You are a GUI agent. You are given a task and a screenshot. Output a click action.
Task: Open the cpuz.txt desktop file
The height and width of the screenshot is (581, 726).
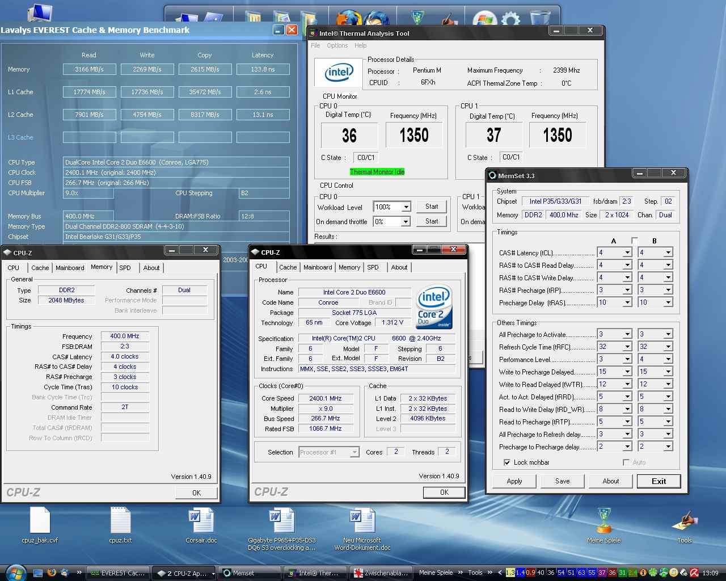pyautogui.click(x=120, y=525)
